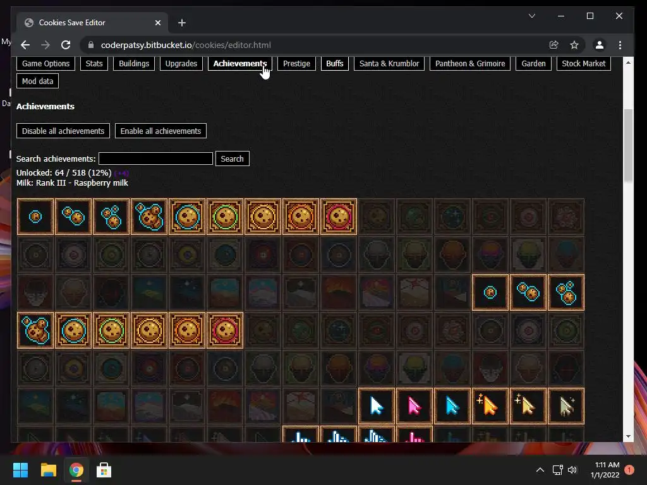Open the Windows Start menu

20,470
